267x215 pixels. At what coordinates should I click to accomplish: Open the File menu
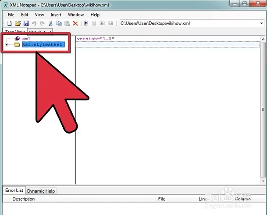click(x=11, y=15)
